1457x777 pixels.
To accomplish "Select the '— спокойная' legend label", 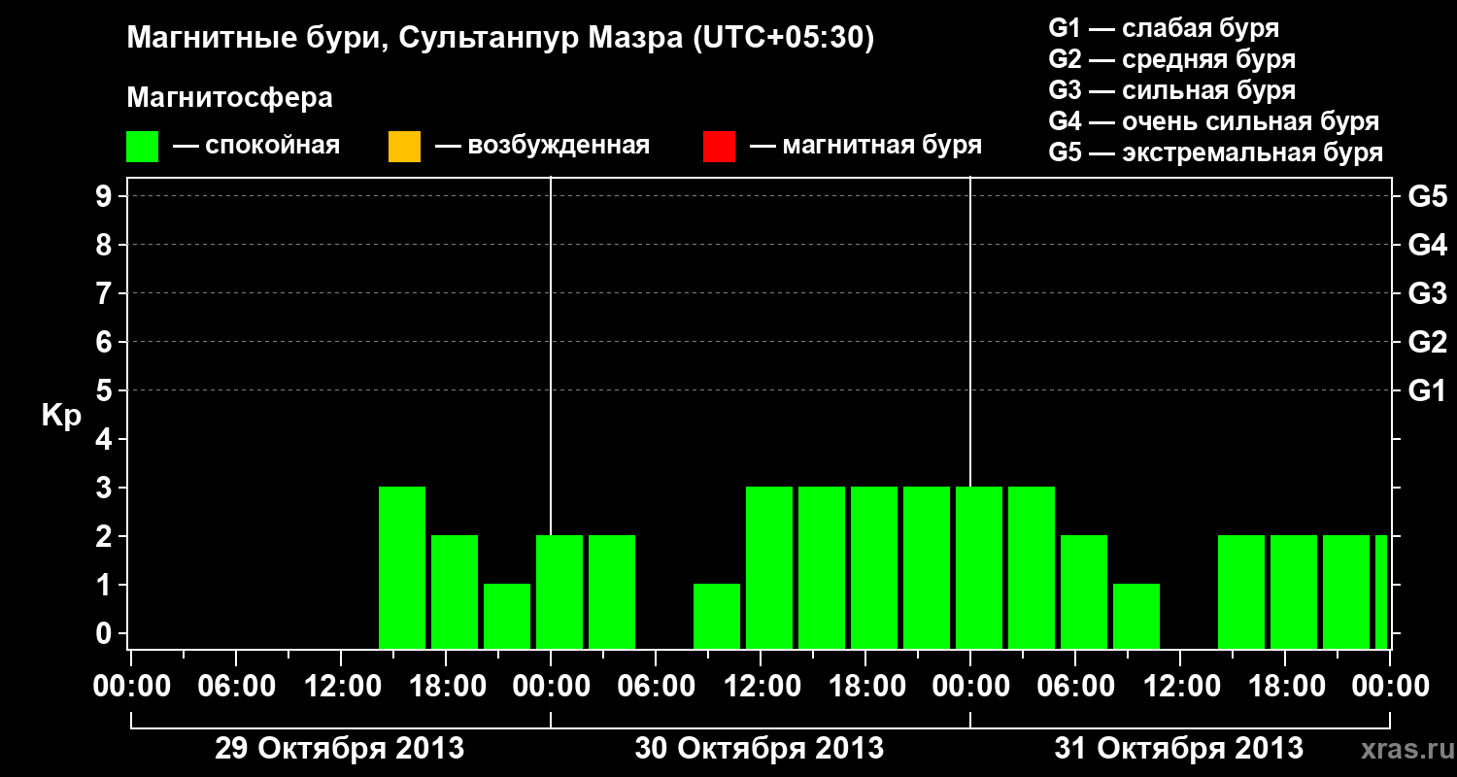I will point(255,146).
